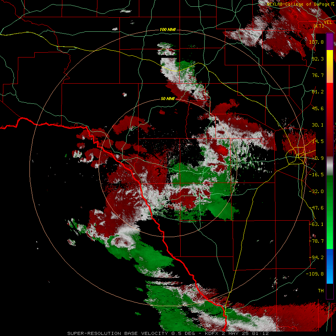Click the -16.5 legend value
This screenshot has width=336, height=336.
316,174
